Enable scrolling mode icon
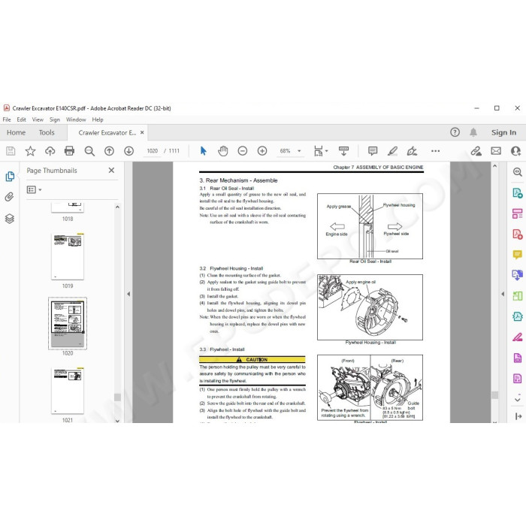Viewport: 526px width, 526px height. [343, 151]
